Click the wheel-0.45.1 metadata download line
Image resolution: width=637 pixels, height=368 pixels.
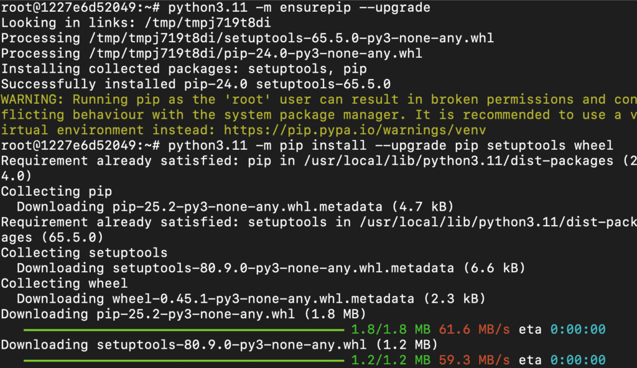(x=251, y=299)
